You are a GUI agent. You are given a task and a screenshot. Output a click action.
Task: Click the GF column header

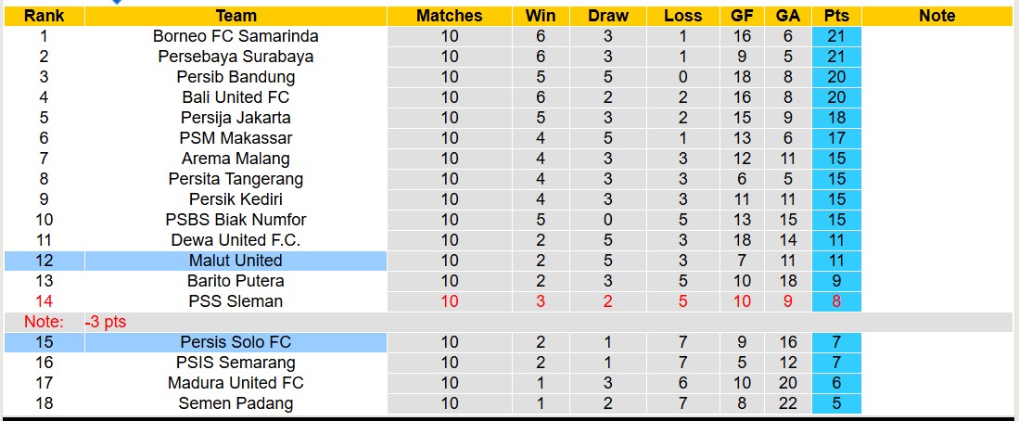coord(741,16)
